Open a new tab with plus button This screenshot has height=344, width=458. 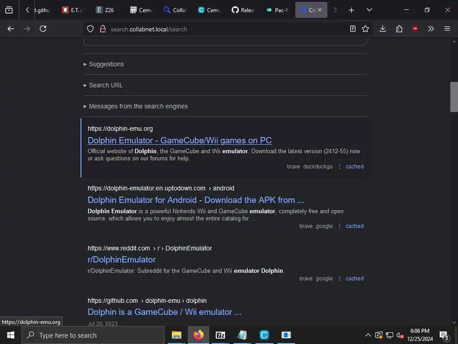352,10
